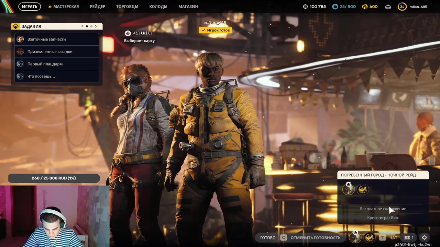Open the mail envelope icon
440x247 pixels.
pos(388,7)
